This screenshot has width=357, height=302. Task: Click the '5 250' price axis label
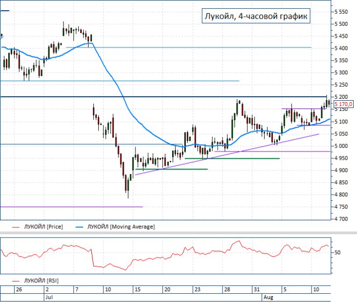pyautogui.click(x=341, y=85)
